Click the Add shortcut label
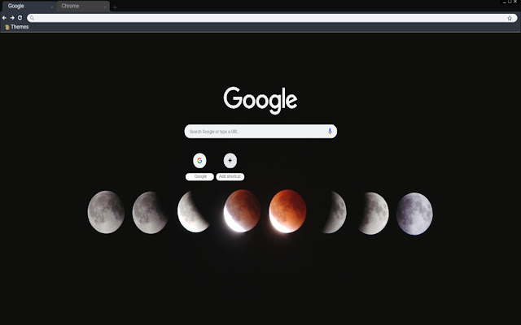 tap(230, 177)
